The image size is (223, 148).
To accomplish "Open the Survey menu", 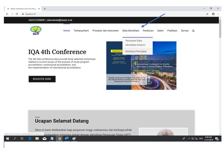I will pos(185,30).
